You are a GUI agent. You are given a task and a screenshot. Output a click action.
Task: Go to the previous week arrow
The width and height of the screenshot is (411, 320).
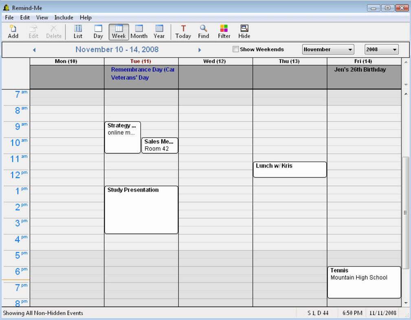coord(34,50)
